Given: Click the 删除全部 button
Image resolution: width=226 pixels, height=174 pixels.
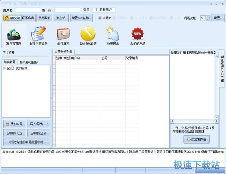Looking at the screenshot, I should [x=38, y=133].
